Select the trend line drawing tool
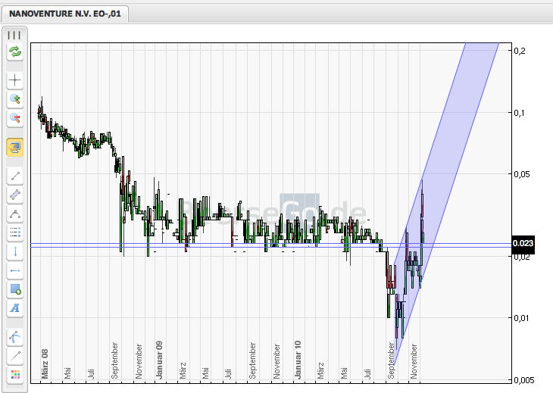This screenshot has width=553, height=393. click(x=15, y=176)
